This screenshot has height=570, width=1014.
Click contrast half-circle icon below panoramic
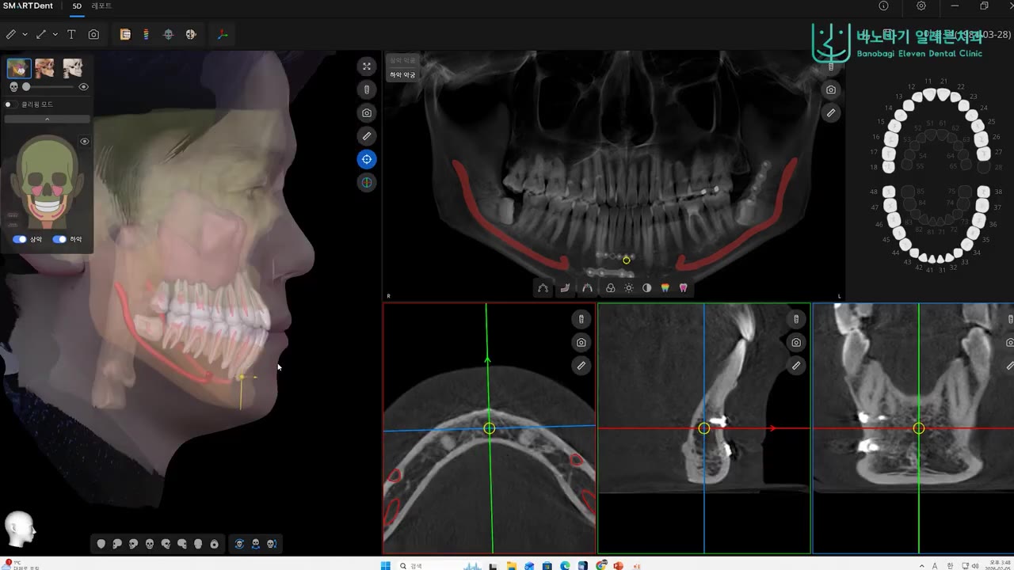646,288
